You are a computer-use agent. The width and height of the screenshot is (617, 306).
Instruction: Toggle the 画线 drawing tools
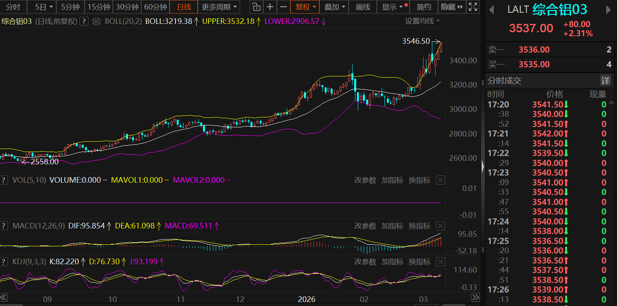coord(363,7)
